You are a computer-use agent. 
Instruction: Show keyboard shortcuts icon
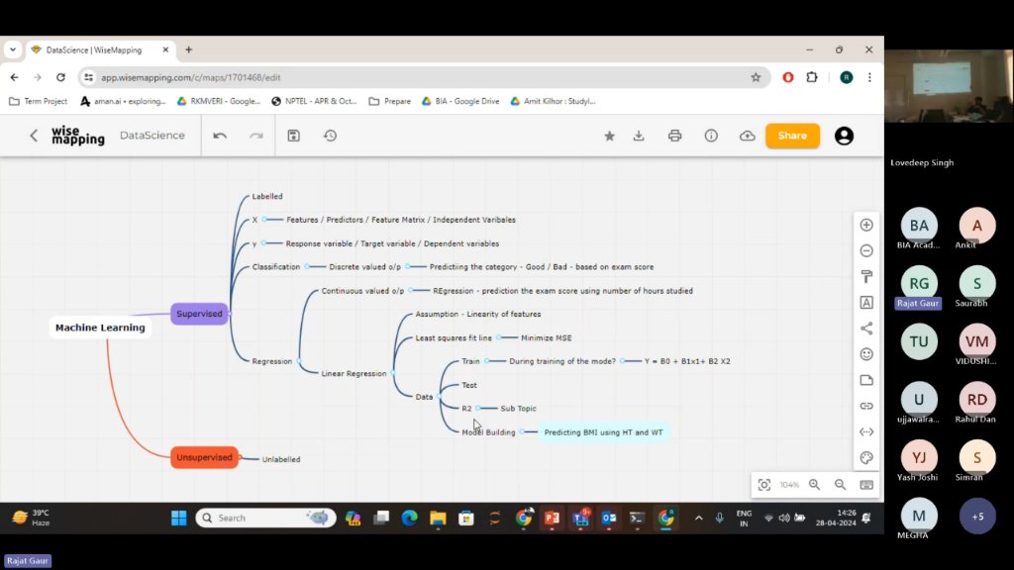point(866,485)
